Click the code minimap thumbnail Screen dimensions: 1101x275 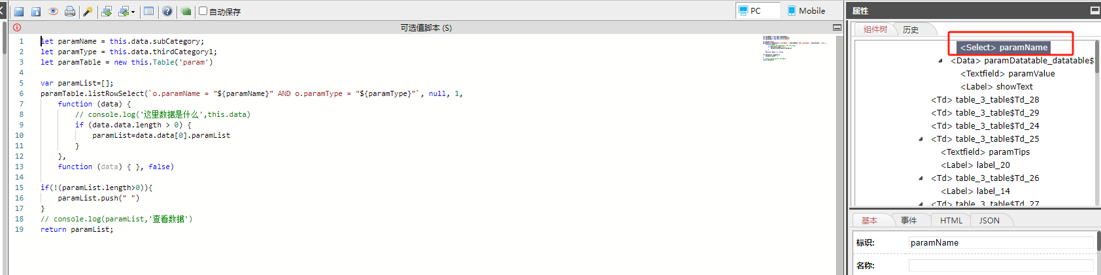coord(794,48)
